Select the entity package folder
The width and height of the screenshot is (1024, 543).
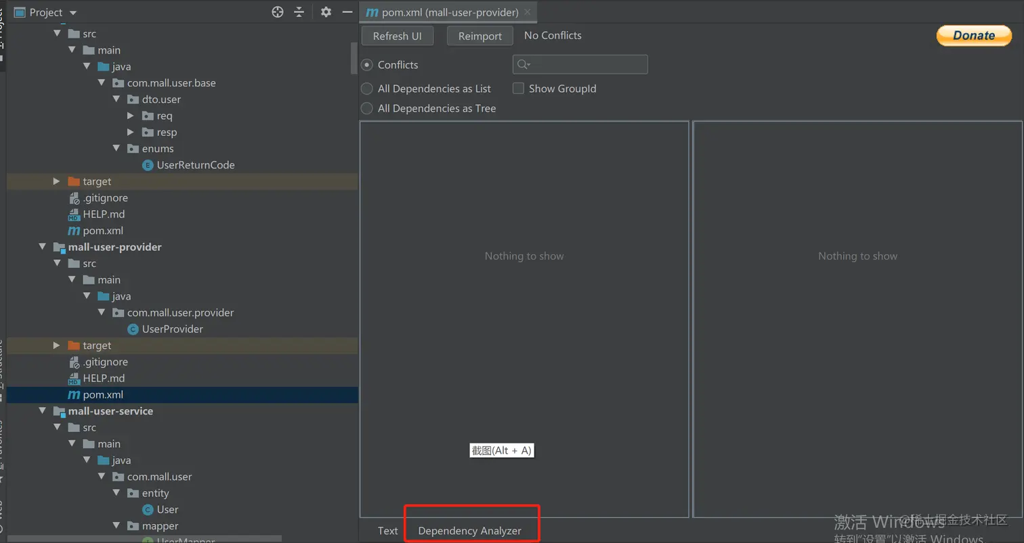(x=156, y=493)
